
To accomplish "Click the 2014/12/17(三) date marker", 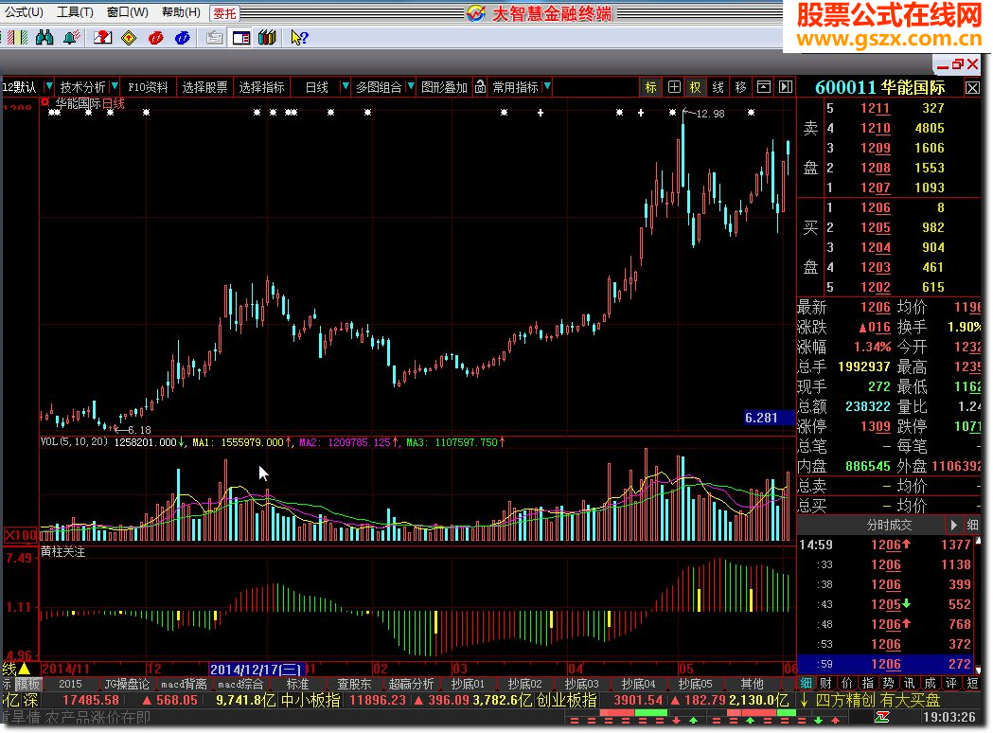I will pos(257,669).
